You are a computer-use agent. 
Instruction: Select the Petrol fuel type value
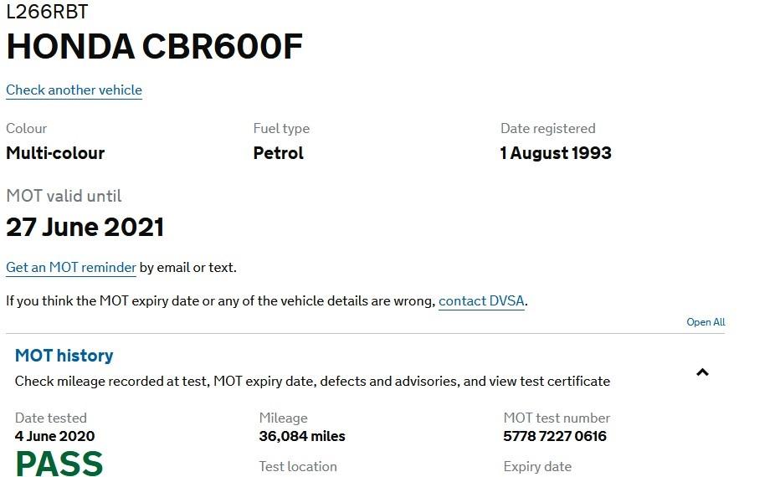279,153
